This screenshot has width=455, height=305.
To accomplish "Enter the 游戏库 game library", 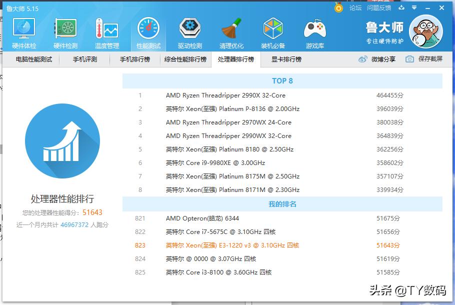I will point(315,30).
